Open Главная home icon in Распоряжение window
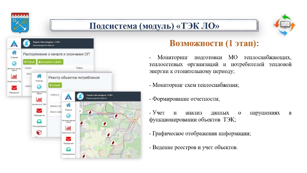Image resolution: width=307 pixels, height=173 pixels. coord(14,53)
